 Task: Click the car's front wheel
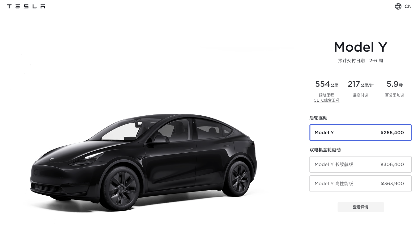coord(121,188)
